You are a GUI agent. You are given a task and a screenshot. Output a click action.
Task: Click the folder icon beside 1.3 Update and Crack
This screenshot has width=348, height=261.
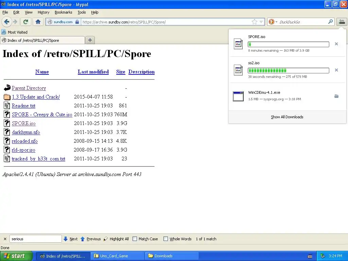7,97
